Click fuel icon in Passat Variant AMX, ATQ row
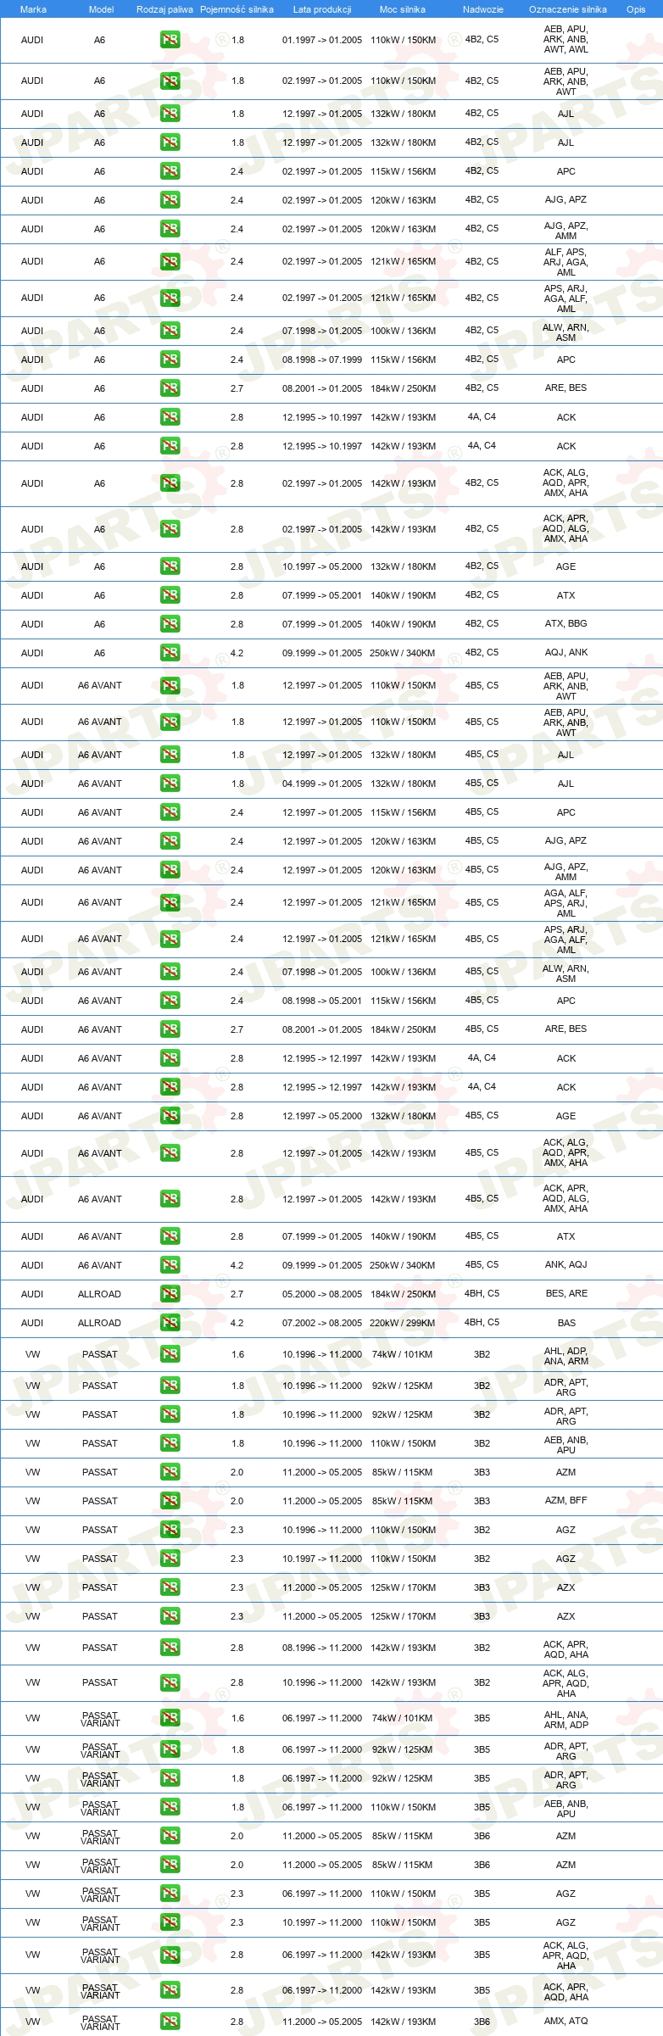This screenshot has width=663, height=2036. pos(170,2022)
